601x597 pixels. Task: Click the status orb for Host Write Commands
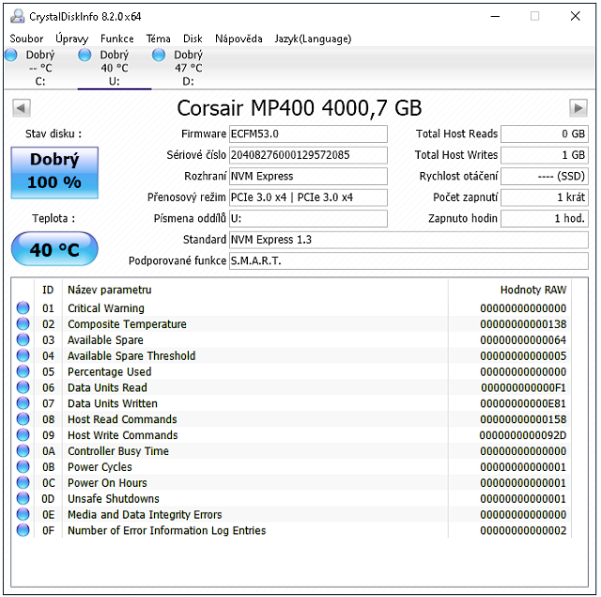point(23,435)
